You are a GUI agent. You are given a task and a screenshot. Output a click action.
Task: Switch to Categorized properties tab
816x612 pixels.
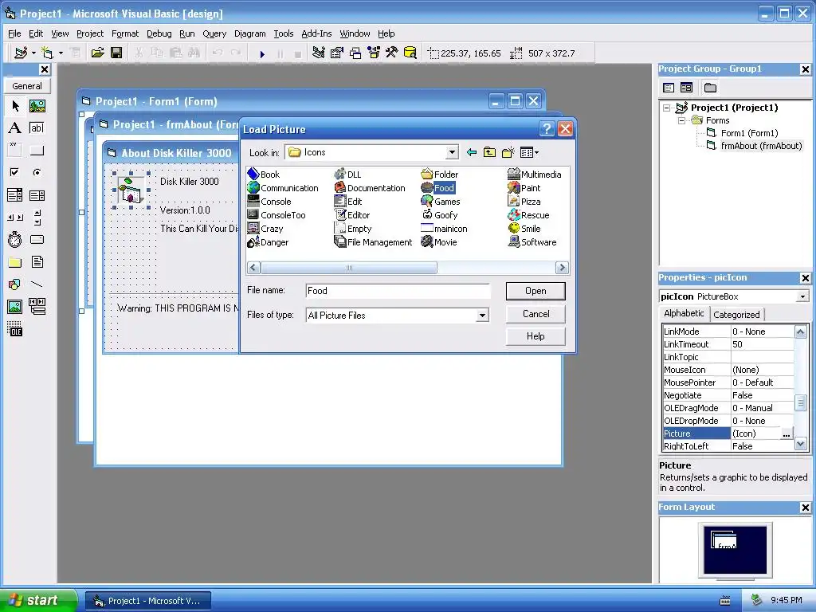(736, 314)
